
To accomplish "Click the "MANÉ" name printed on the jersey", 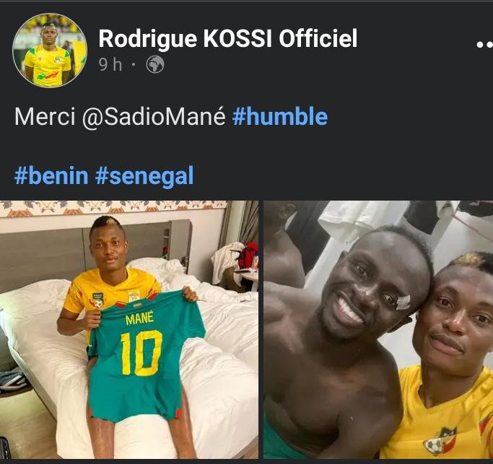I will (141, 319).
